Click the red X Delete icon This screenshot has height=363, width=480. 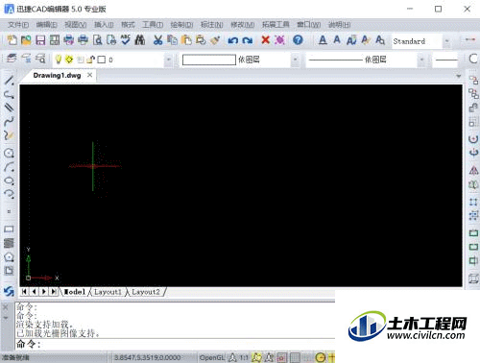pyautogui.click(x=265, y=40)
